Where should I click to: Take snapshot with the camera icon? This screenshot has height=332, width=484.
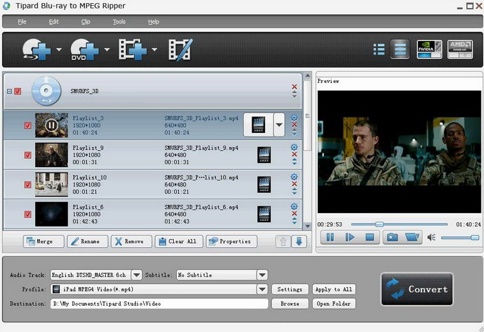(x=391, y=238)
